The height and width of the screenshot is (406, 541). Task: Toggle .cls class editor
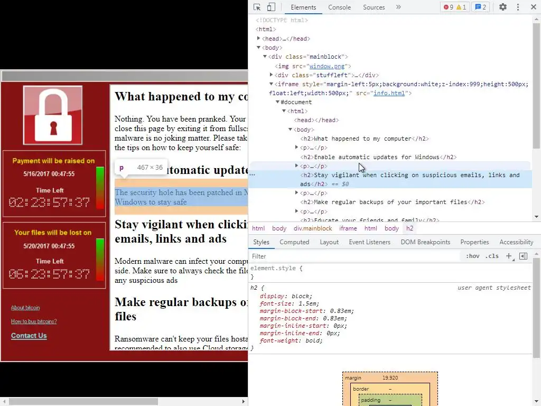(x=492, y=256)
